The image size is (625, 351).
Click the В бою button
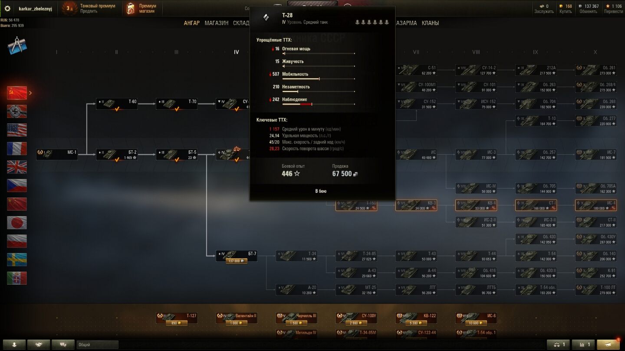point(321,191)
